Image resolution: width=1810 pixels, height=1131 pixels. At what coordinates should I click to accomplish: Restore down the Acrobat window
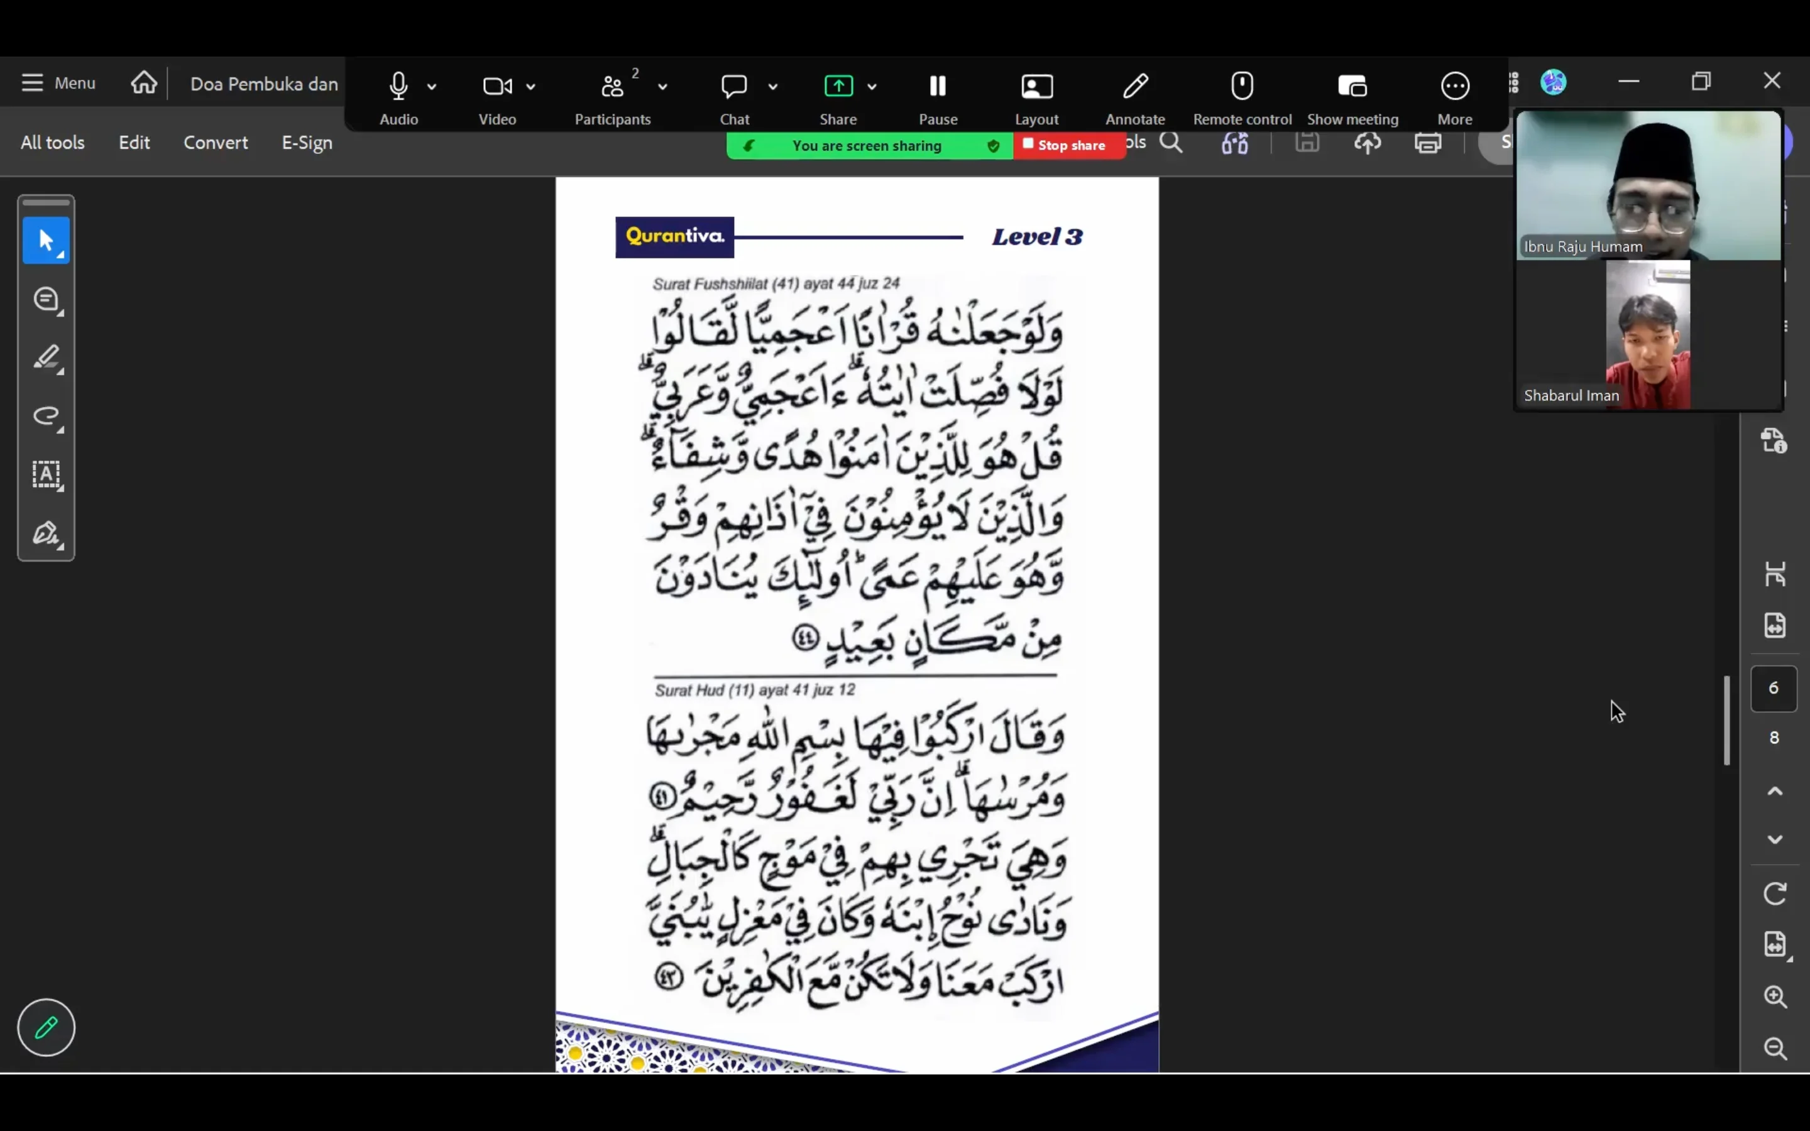click(1701, 81)
